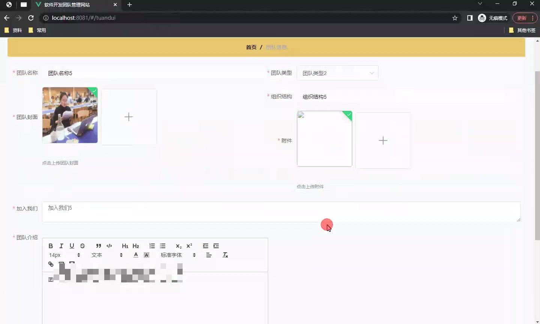Clear text formatting with Tx button
540x324 pixels.
pos(225,255)
